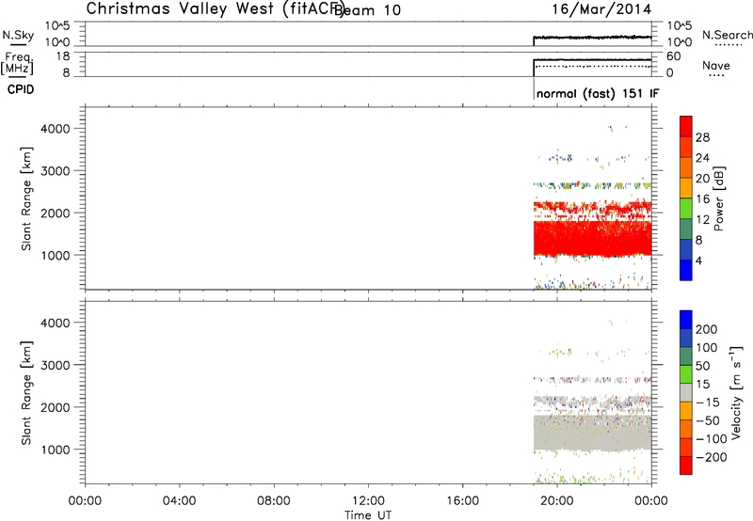Screen dimensions: 753x521
Task: Click the "20:00" time tick label
Action: (557, 501)
